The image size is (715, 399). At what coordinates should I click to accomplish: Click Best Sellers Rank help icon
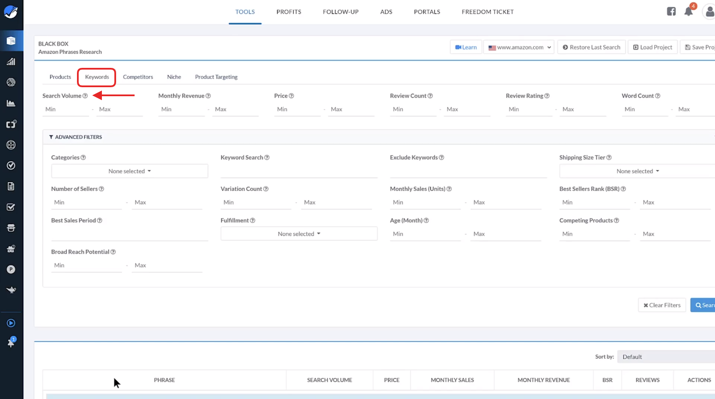[623, 189]
